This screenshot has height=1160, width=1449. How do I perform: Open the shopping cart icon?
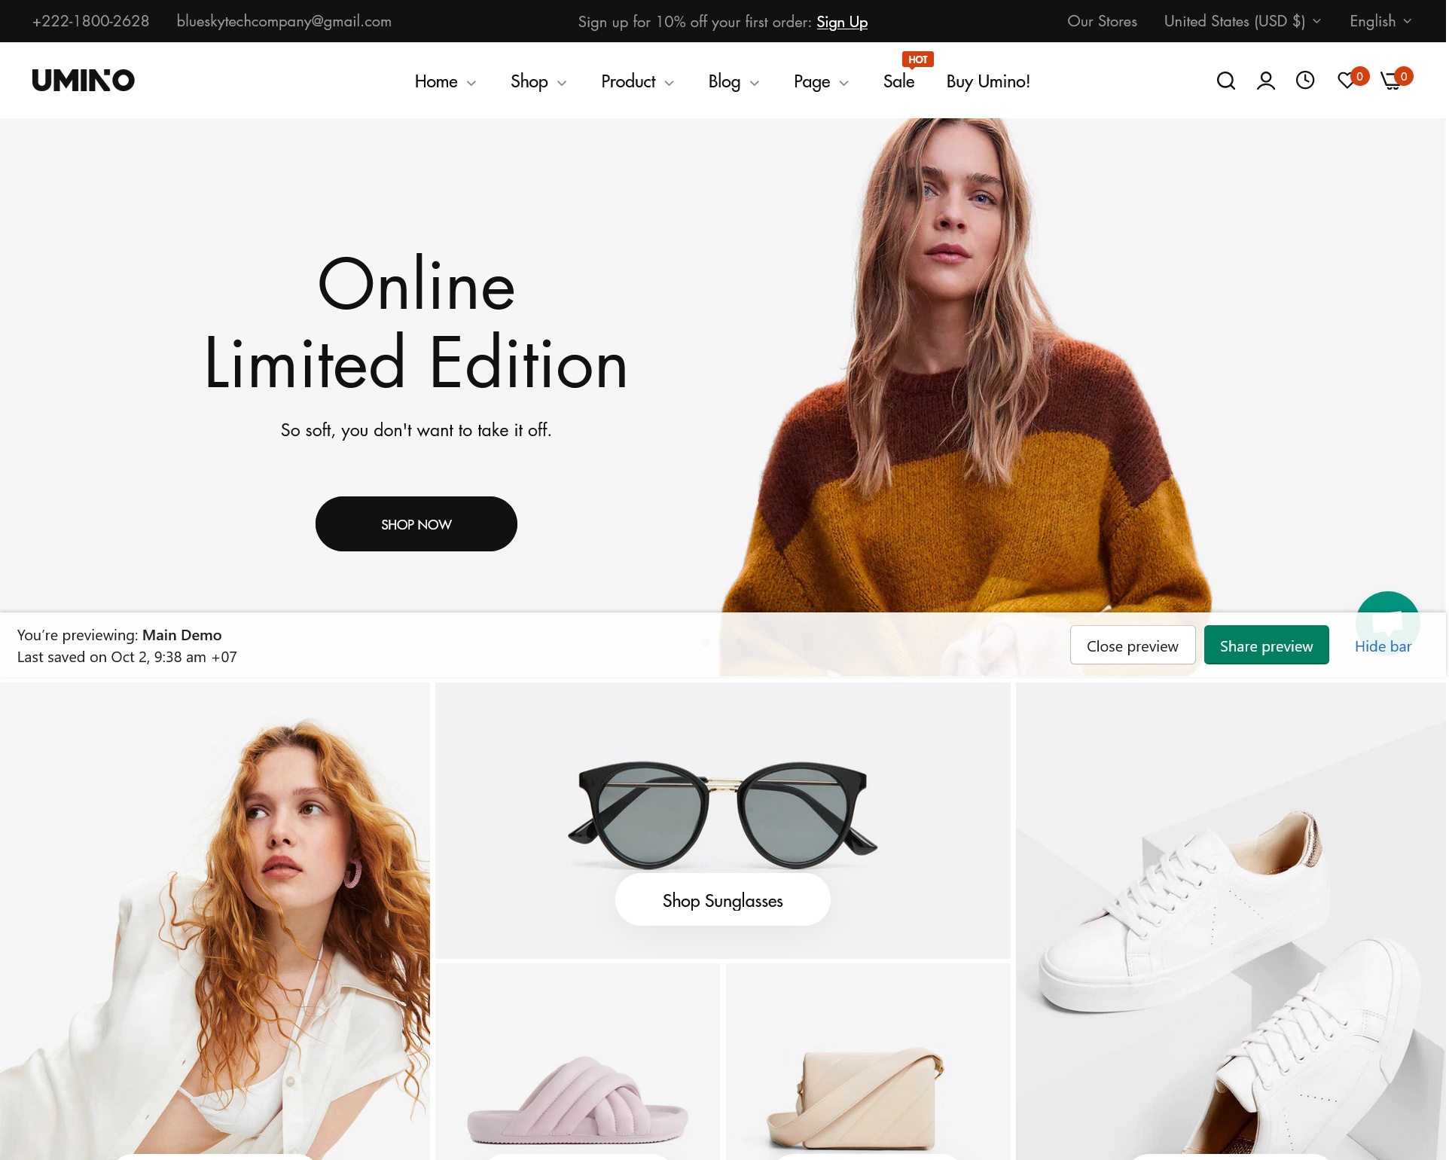click(1393, 81)
